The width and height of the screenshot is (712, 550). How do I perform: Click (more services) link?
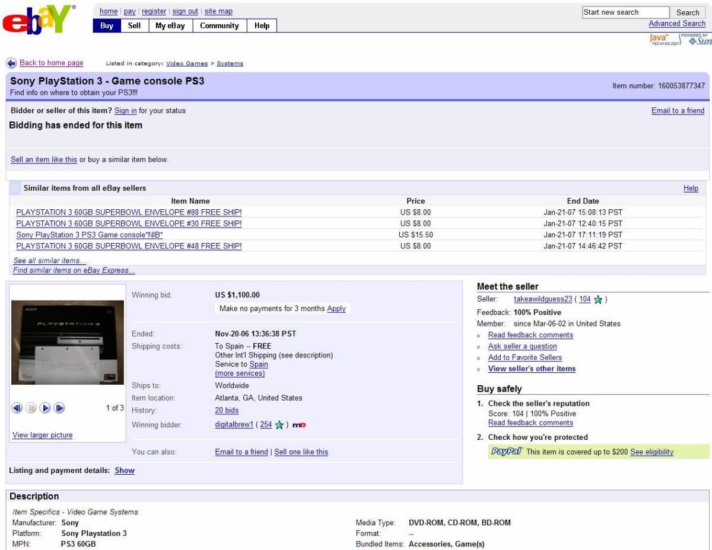(240, 373)
